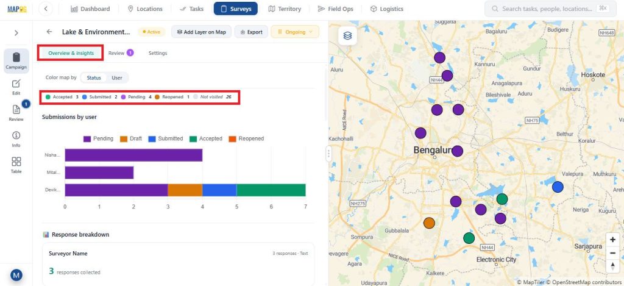Select the Surveys navigation item

[x=236, y=9]
